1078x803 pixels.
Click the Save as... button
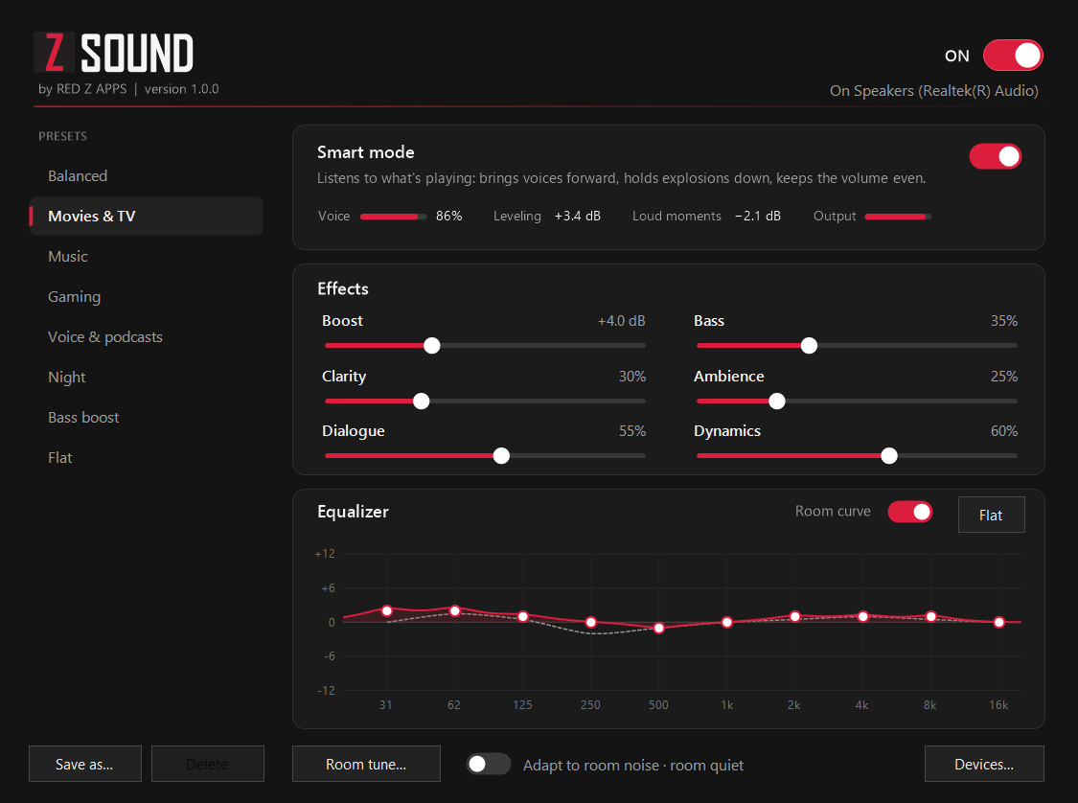85,764
